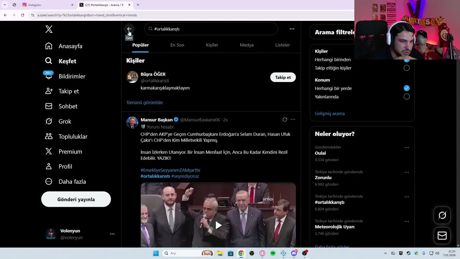Open volume control in system tray

click(x=437, y=253)
